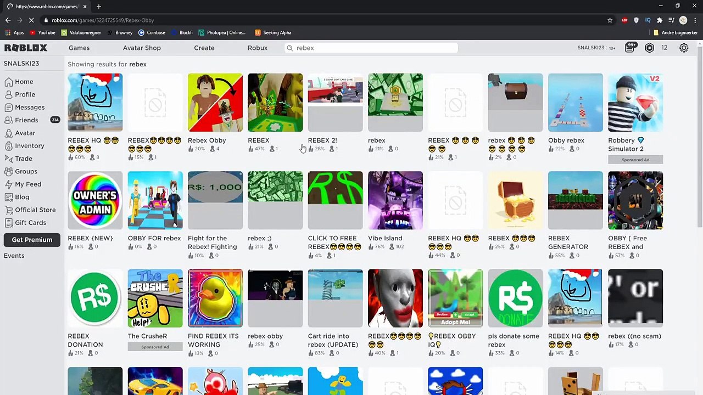Focus the browser address bar

pos(324,20)
